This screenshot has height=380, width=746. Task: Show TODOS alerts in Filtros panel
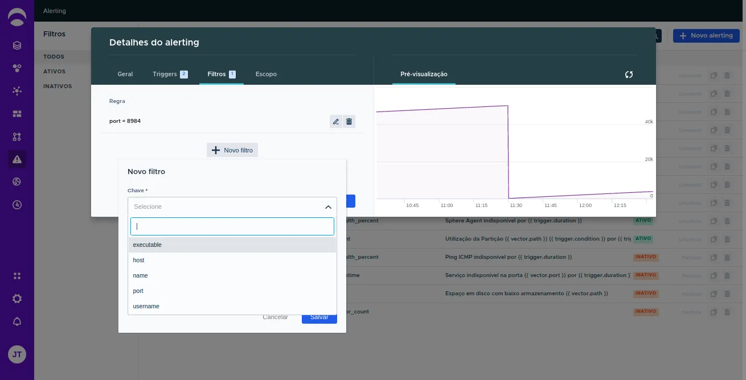coord(54,57)
